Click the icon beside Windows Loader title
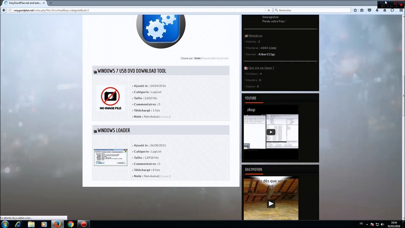405x228 pixels. [95, 131]
